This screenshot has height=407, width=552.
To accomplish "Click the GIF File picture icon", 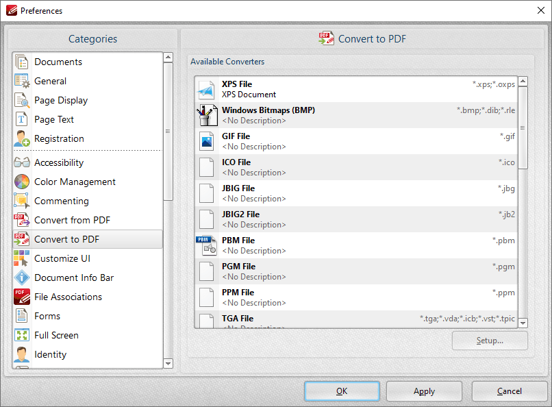I will tap(206, 142).
